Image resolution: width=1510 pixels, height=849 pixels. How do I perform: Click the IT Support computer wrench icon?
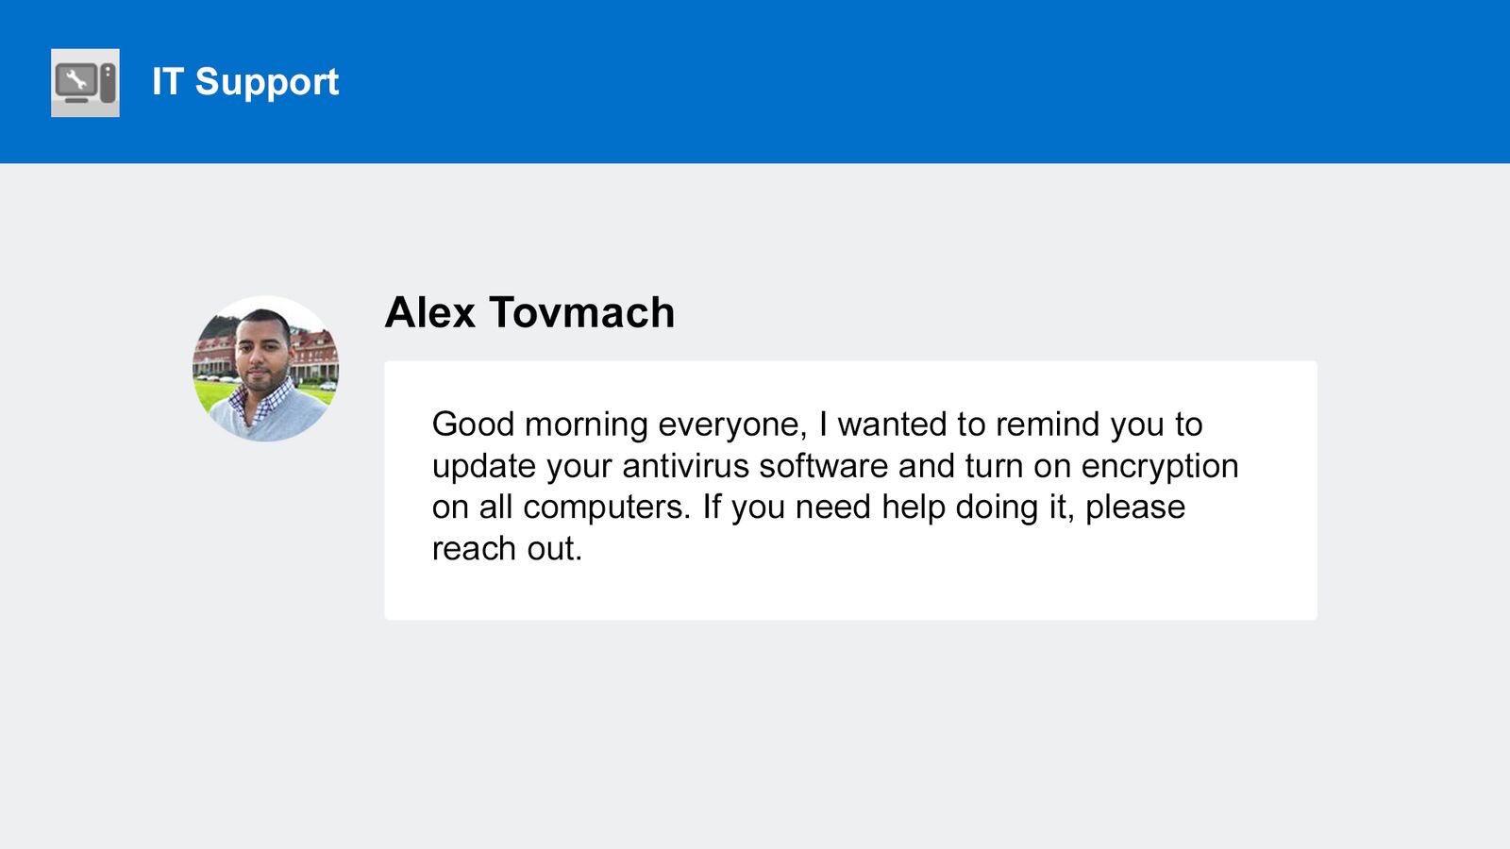coord(85,83)
